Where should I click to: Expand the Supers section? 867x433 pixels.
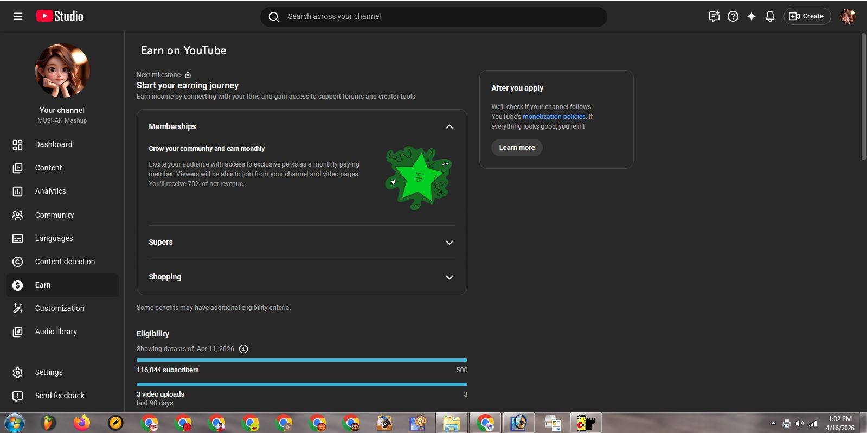[x=449, y=243]
